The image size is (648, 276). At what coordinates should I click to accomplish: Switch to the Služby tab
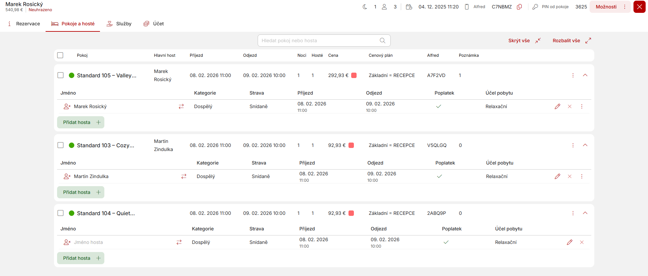[119, 24]
